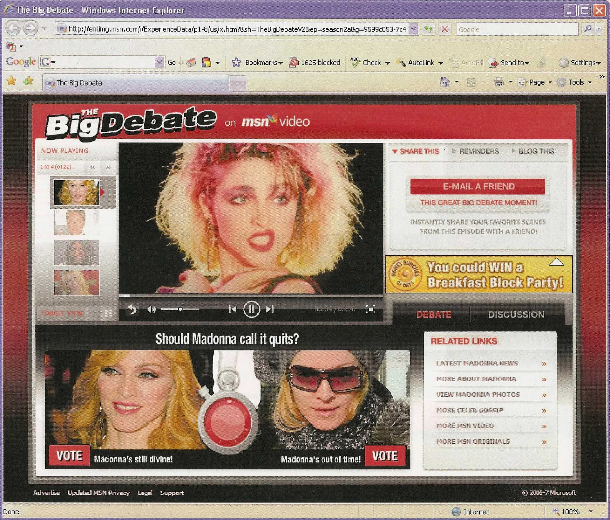The height and width of the screenshot is (520, 610).
Task: Enter fullscreen video mode
Action: coord(370,309)
